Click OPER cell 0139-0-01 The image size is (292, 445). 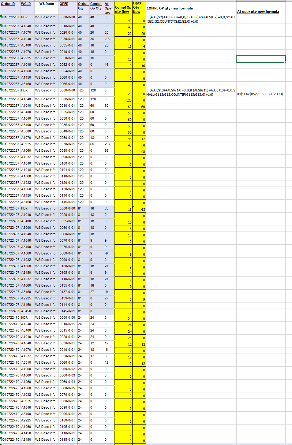[x=68, y=298]
